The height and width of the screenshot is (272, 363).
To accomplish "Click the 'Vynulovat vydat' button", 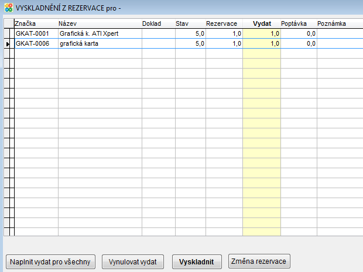I will point(133,262).
